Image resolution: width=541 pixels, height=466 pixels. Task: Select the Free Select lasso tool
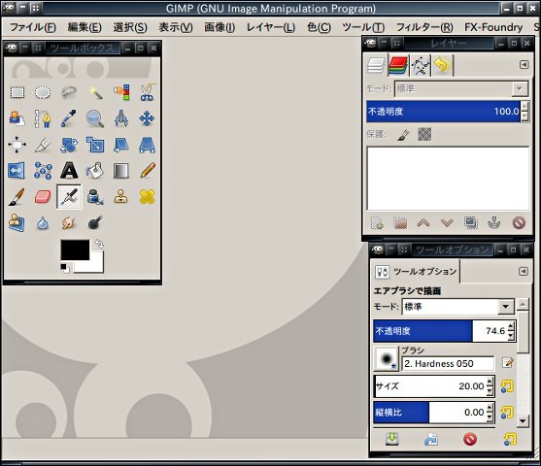(x=69, y=92)
